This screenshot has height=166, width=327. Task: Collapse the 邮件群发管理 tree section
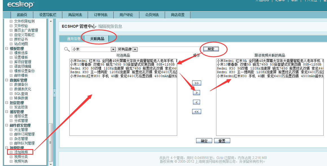(x=7, y=125)
